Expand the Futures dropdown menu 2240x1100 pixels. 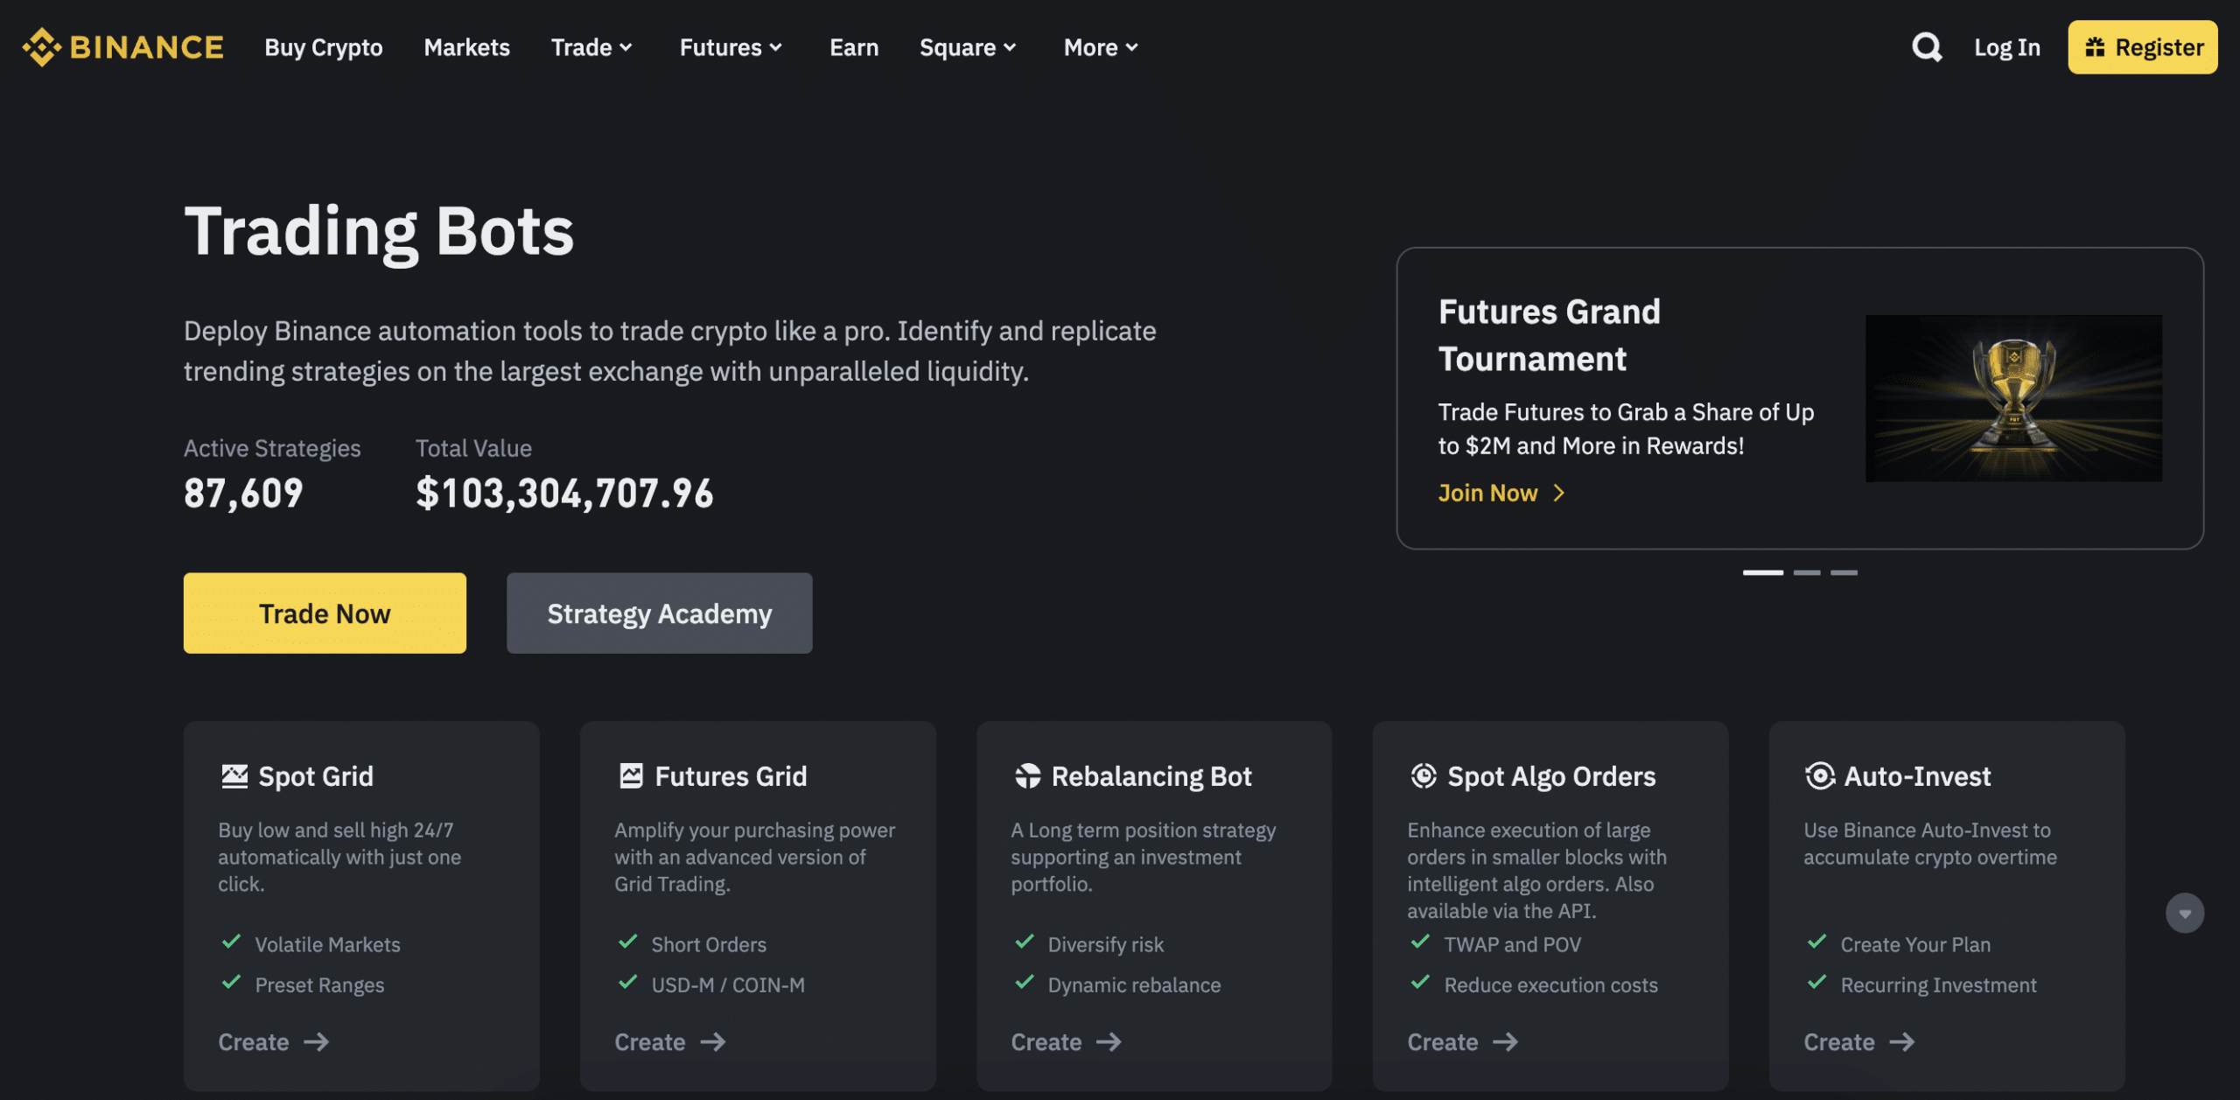click(729, 46)
